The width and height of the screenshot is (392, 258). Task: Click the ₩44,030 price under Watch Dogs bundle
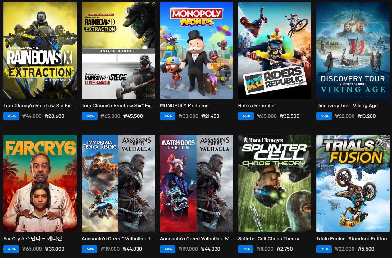pos(211,249)
